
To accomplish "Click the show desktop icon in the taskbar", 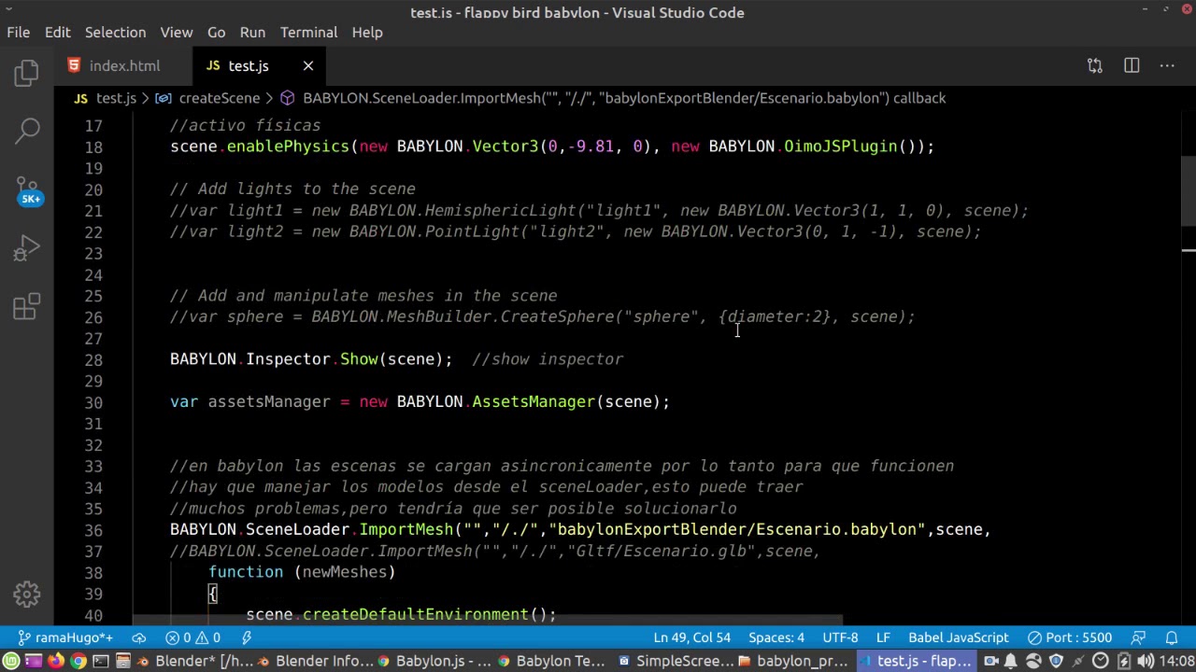I will 34,662.
